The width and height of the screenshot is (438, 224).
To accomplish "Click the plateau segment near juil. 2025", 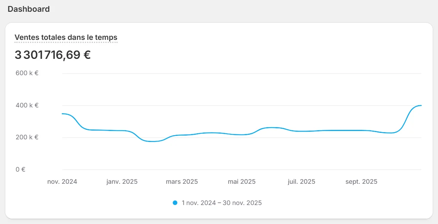I will (301, 131).
